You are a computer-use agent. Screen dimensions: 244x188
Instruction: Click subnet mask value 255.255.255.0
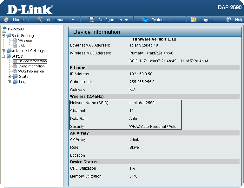(142, 82)
